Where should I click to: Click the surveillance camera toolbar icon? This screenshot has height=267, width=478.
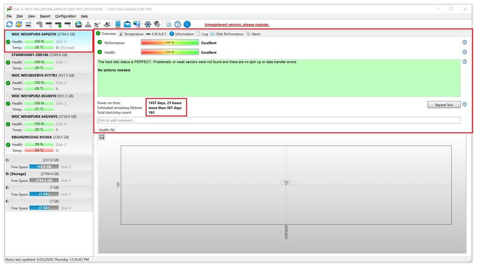pos(97,24)
